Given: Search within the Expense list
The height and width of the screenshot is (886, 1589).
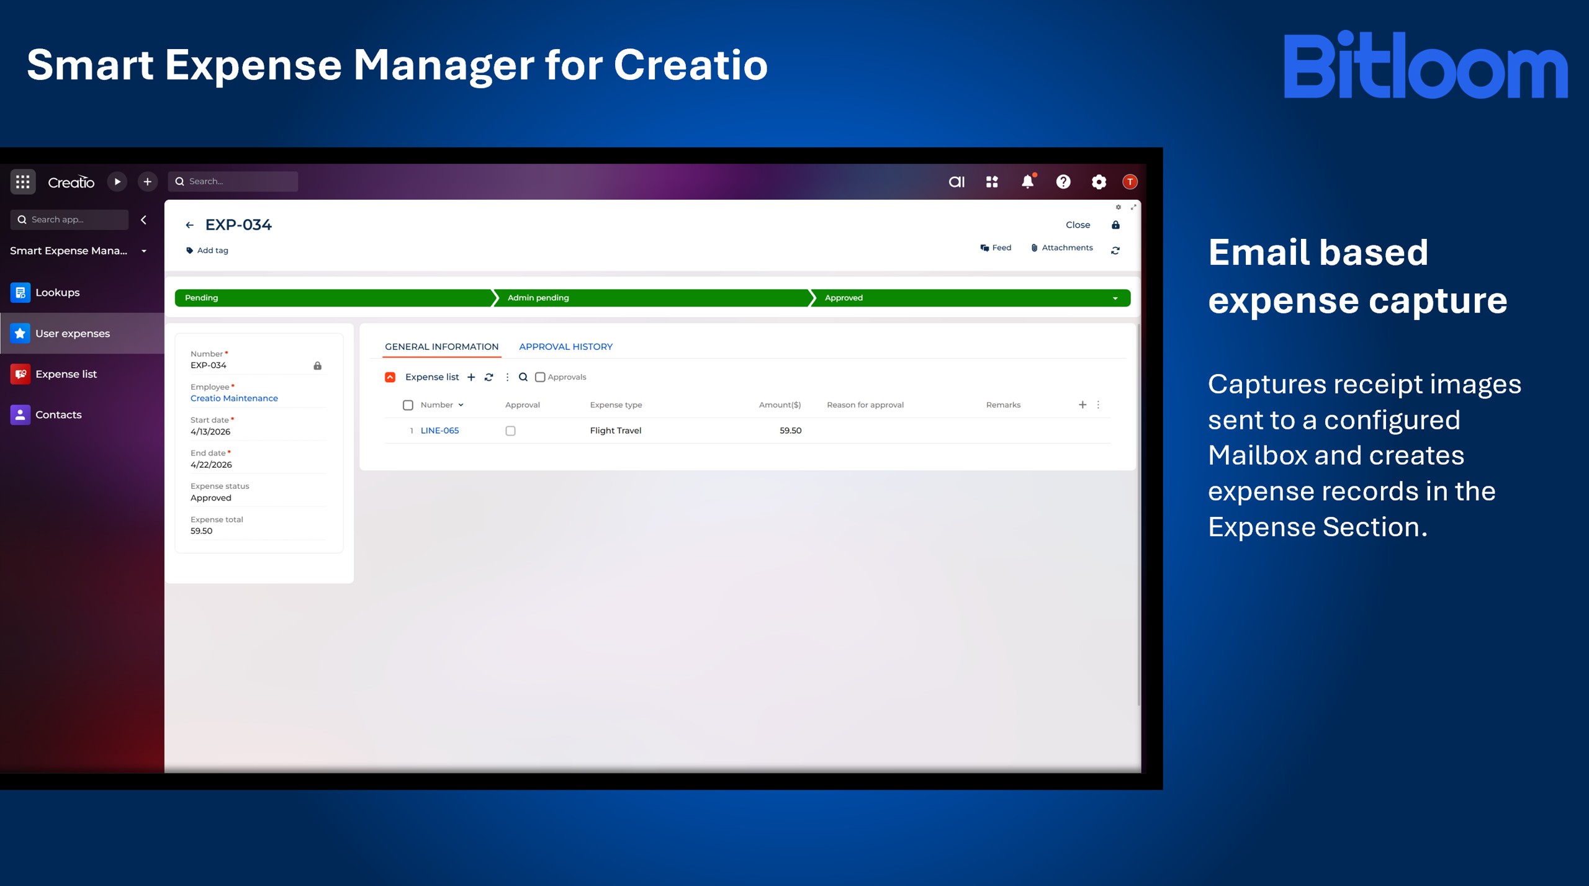Looking at the screenshot, I should coord(523,377).
